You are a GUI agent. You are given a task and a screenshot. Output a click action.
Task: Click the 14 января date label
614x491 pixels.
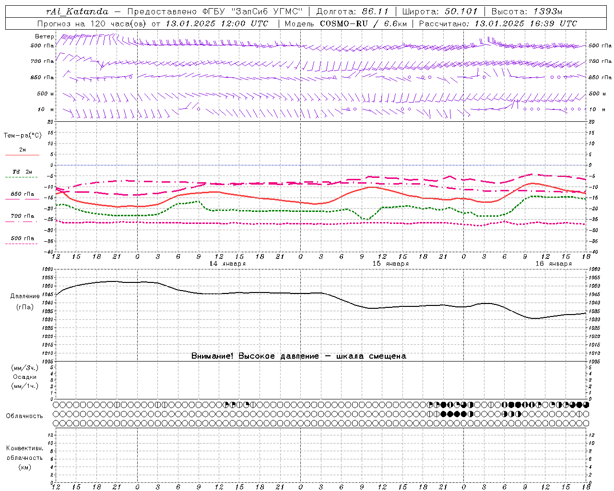pyautogui.click(x=227, y=264)
